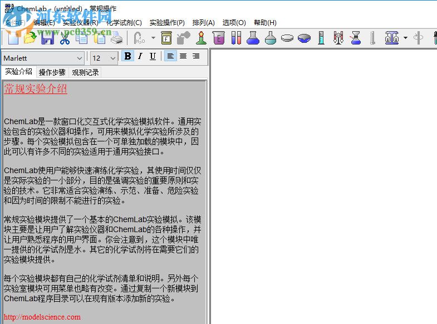The width and height of the screenshot is (437, 324).
Task: Click the water faucet H2O icon
Action: tap(139, 38)
